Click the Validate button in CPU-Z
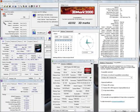 (31, 78)
